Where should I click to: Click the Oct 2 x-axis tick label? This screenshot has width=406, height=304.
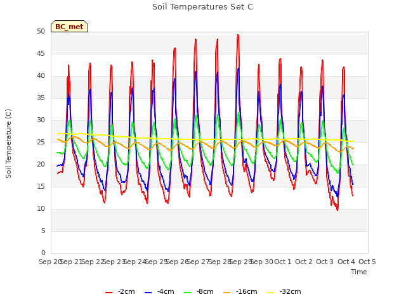point(304,262)
